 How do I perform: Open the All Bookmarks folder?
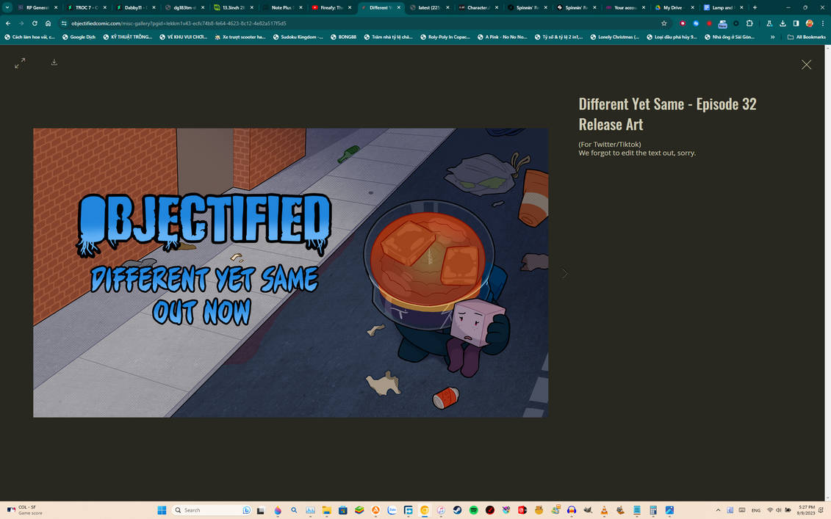coord(806,37)
